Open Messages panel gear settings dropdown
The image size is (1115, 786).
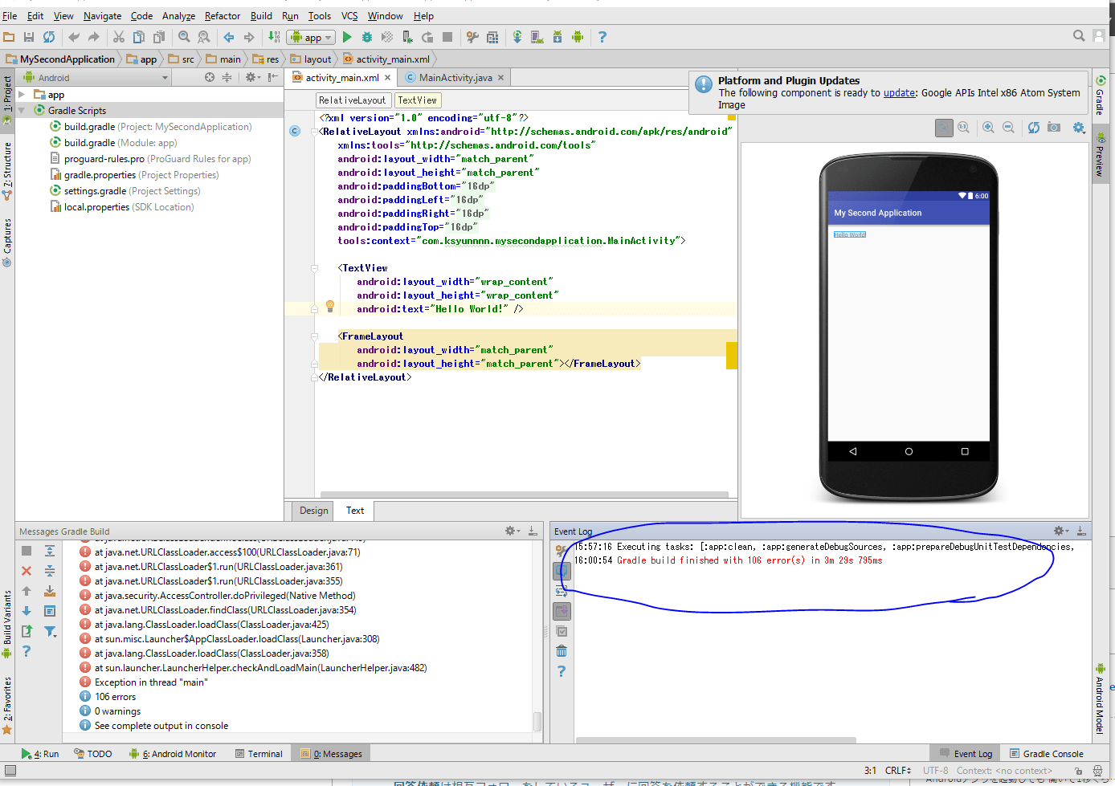coord(512,531)
